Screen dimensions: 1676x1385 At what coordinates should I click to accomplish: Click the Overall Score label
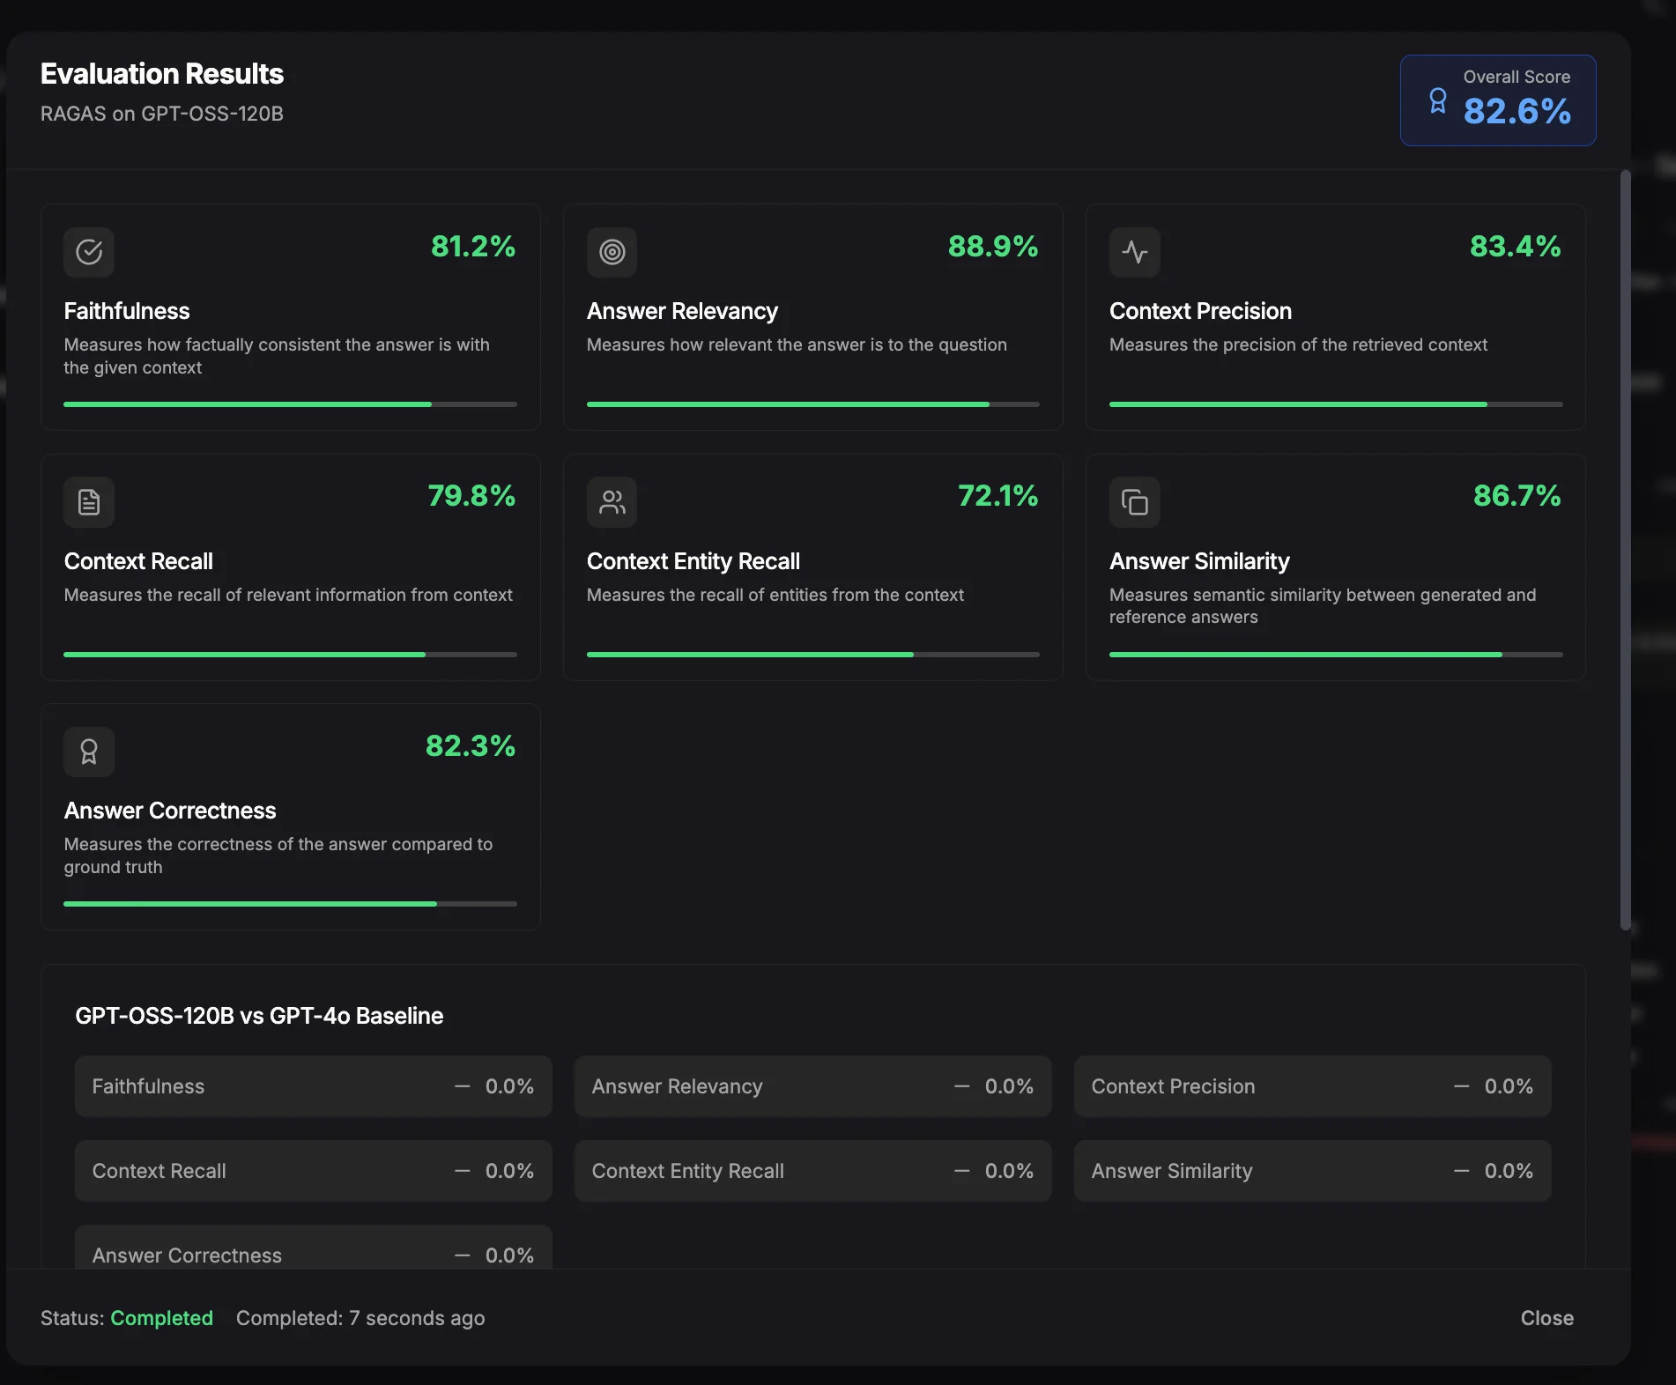(x=1517, y=77)
